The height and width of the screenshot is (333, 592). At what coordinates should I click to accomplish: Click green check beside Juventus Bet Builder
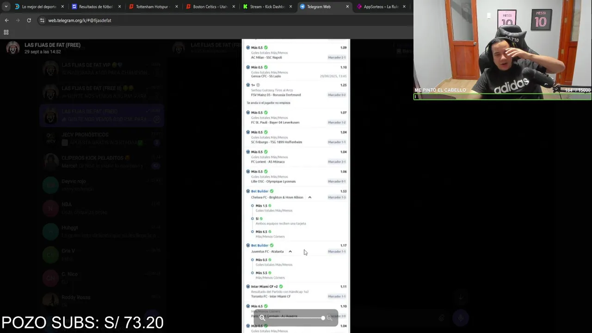tap(271, 245)
